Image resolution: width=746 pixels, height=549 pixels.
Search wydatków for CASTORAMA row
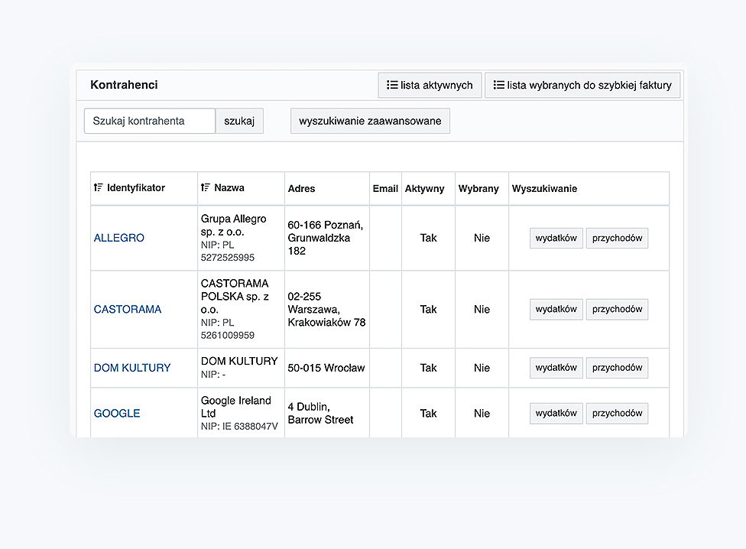(x=556, y=309)
